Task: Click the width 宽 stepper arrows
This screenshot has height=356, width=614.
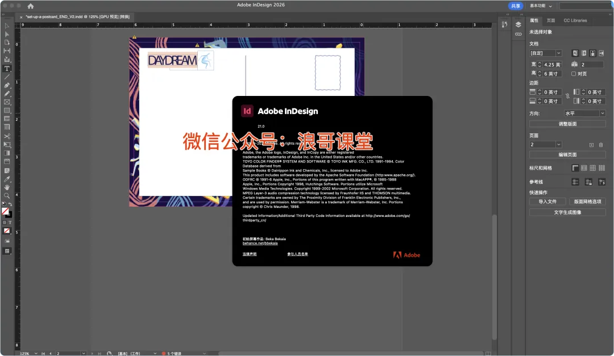Action: point(539,65)
